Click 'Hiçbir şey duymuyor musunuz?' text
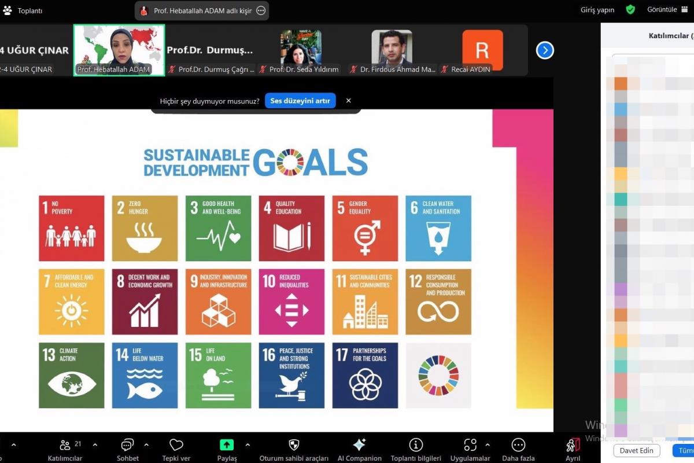Viewport: 694px width, 463px height. (x=209, y=101)
